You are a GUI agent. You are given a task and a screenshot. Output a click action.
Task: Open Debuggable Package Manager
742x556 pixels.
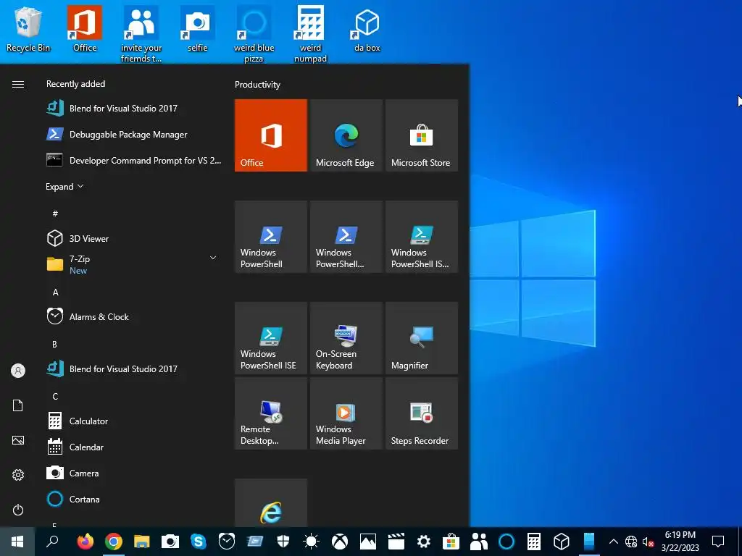coord(133,134)
